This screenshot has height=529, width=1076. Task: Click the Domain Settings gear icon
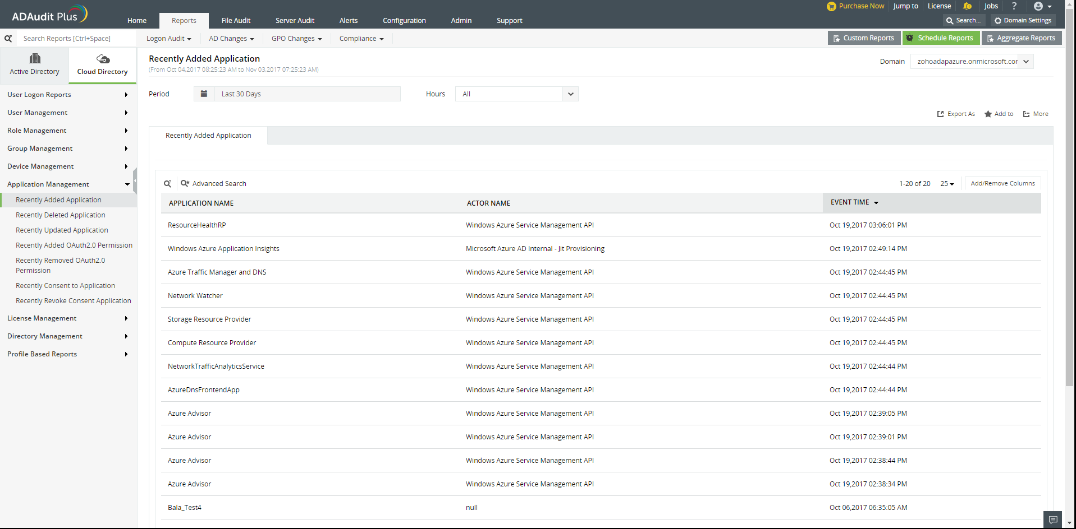pyautogui.click(x=998, y=21)
